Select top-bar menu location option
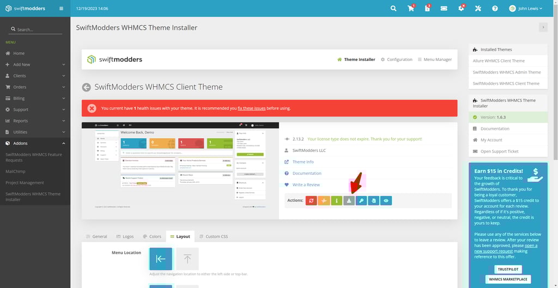 coord(187,259)
